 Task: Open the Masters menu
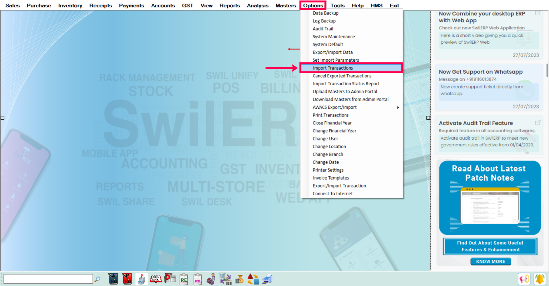coord(286,5)
